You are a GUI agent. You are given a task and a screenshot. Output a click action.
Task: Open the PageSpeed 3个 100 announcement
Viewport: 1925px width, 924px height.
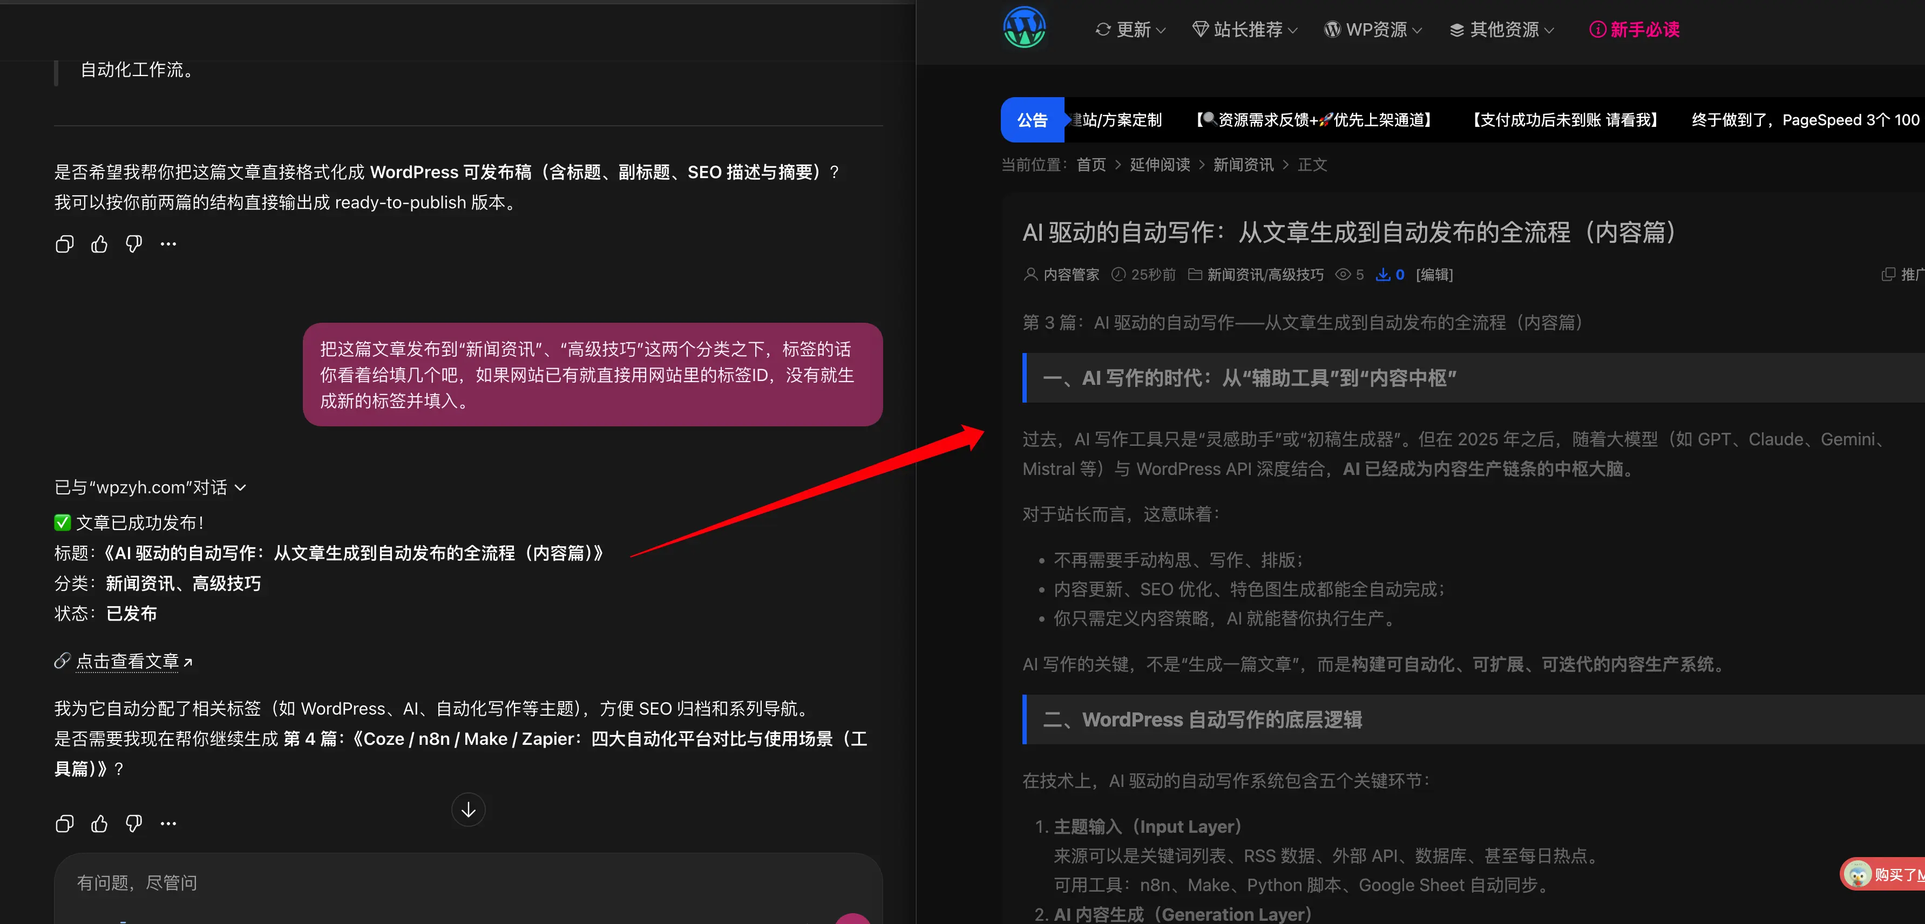(x=1807, y=120)
